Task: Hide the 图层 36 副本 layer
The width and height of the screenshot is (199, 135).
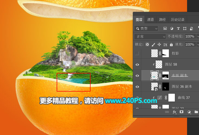Action: 137,87
